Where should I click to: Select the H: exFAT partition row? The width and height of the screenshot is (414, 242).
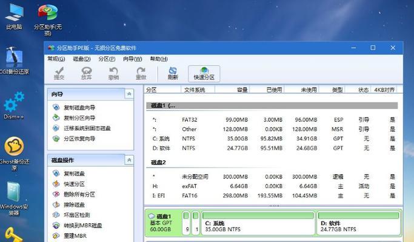272,186
